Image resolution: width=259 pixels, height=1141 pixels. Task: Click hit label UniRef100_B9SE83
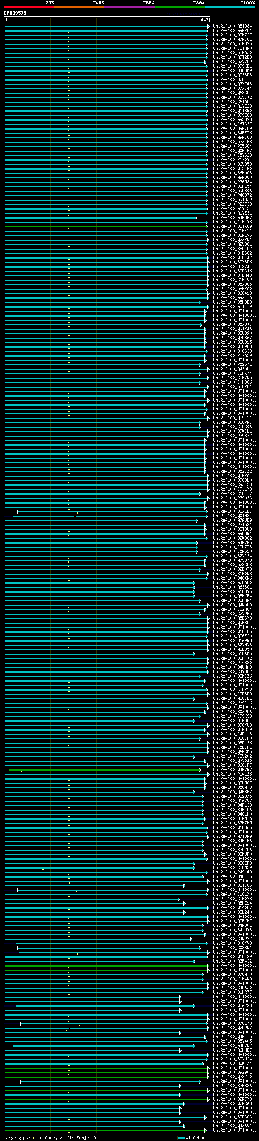pos(232,115)
